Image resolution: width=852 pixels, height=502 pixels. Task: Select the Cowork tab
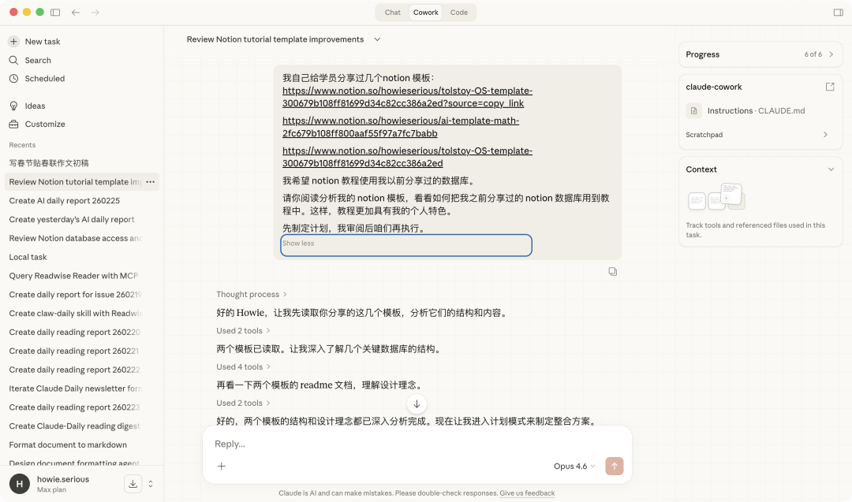click(425, 13)
